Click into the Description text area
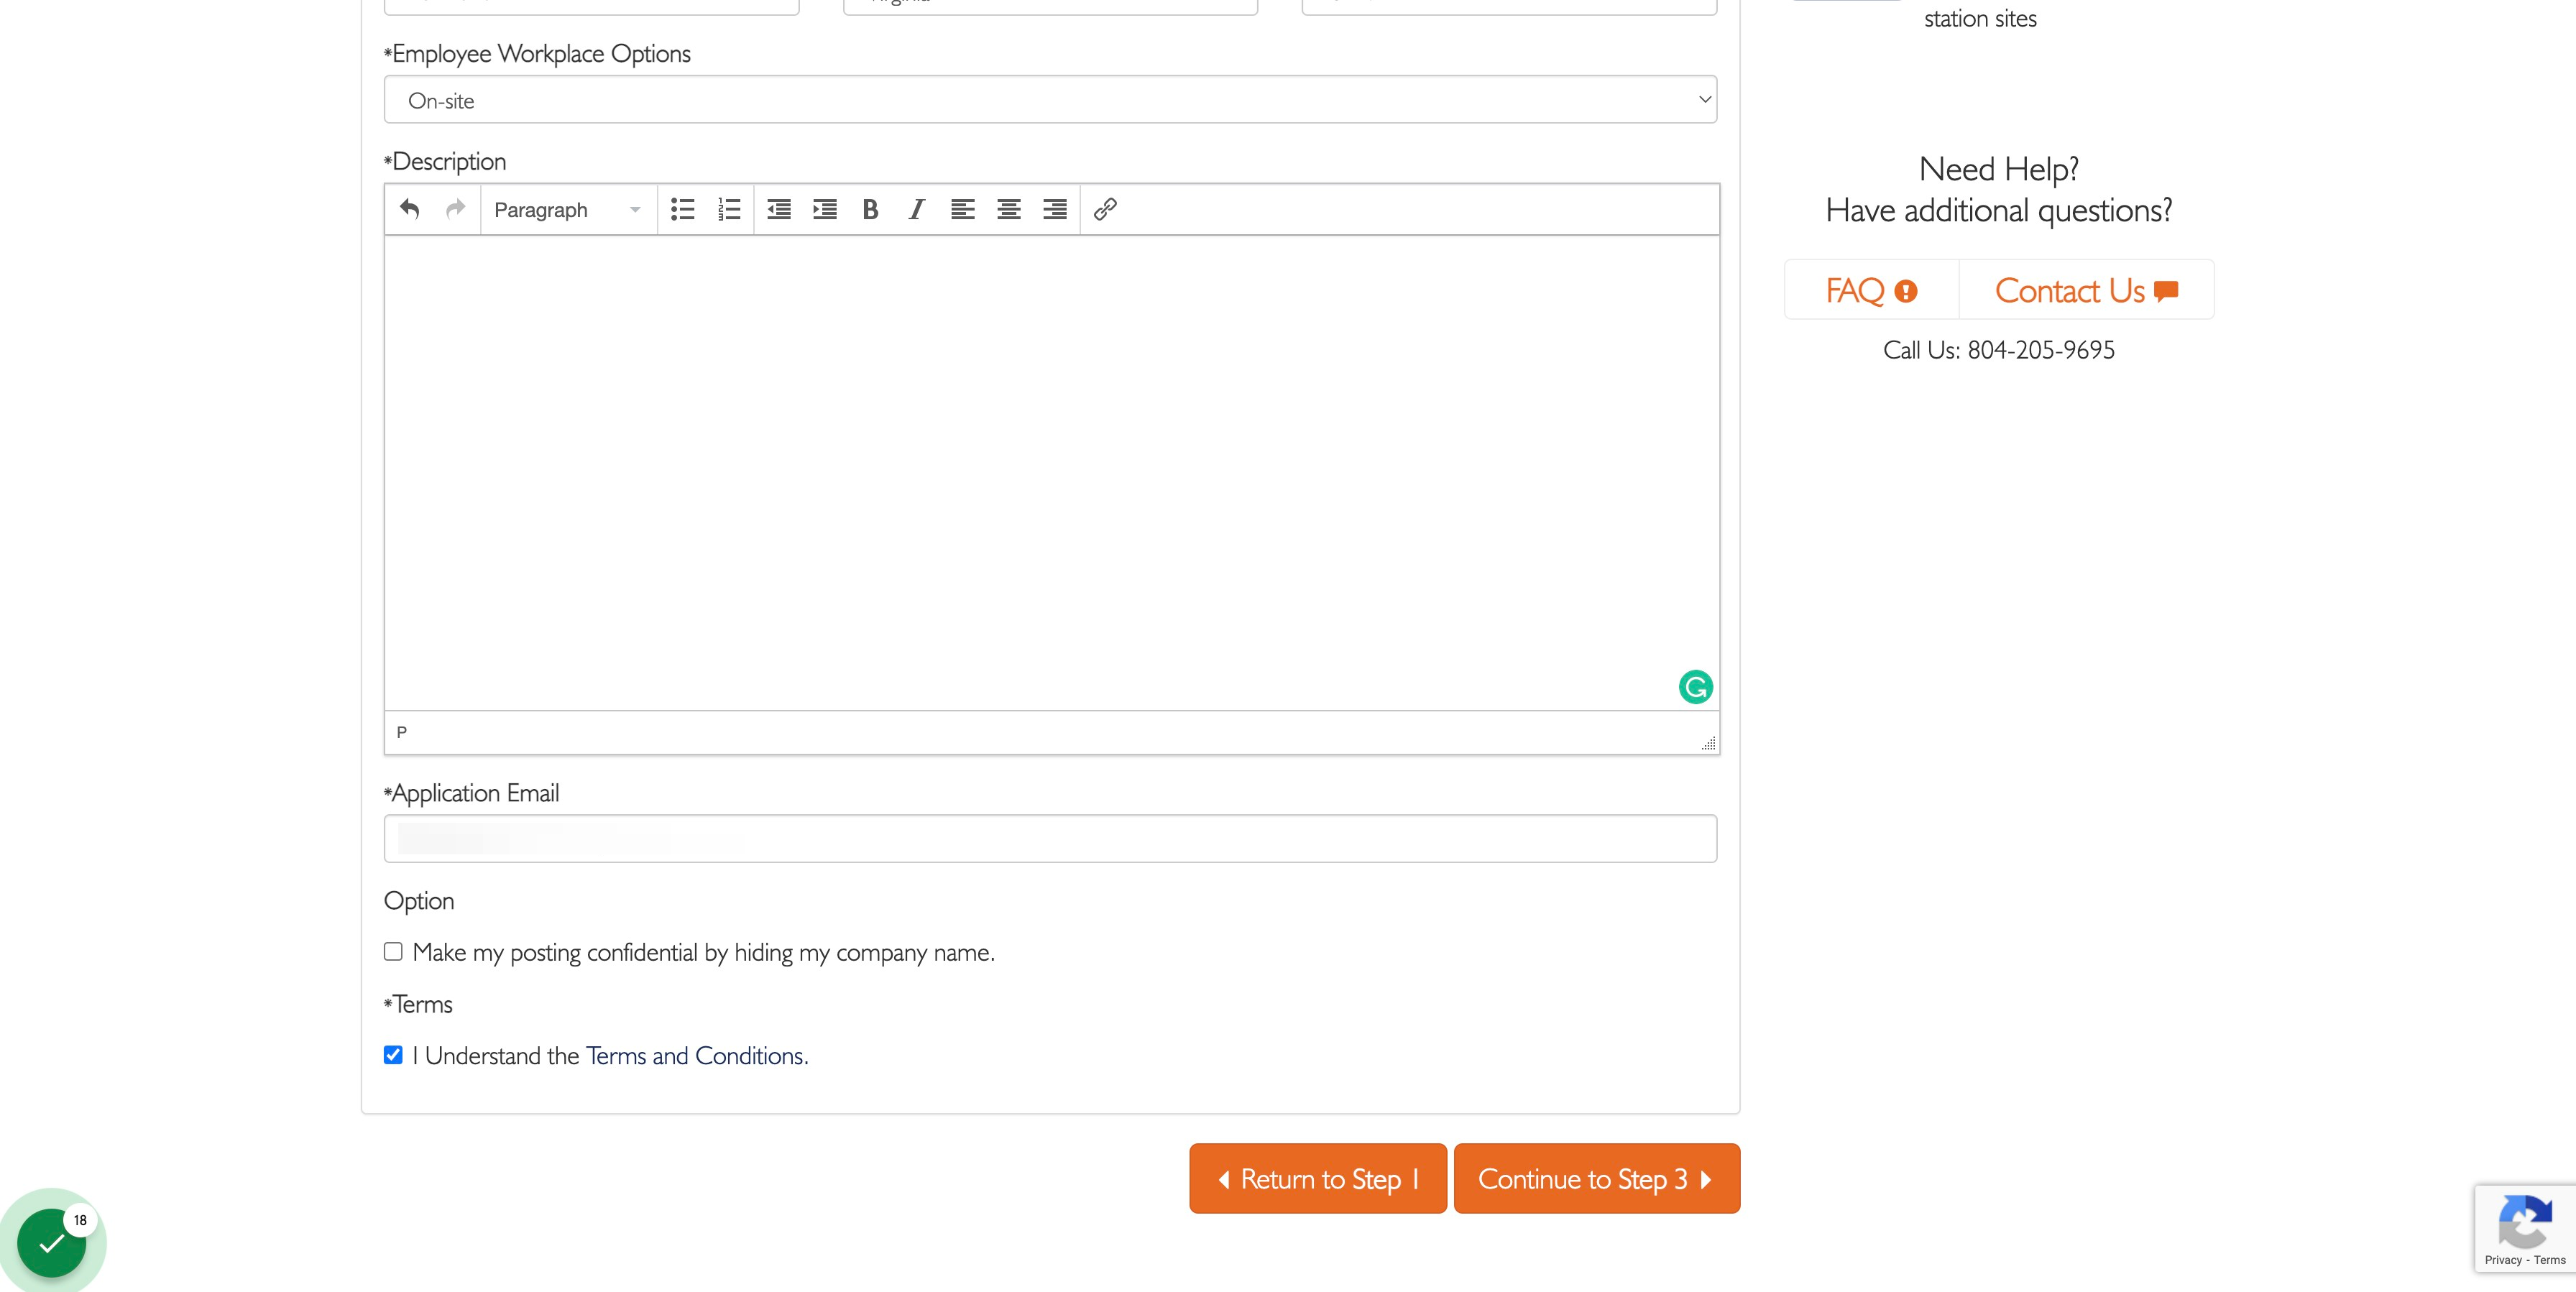This screenshot has height=1292, width=2576. tap(1052, 473)
